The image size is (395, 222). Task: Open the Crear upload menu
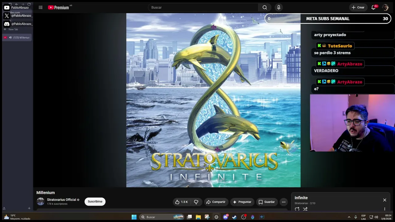click(358, 7)
